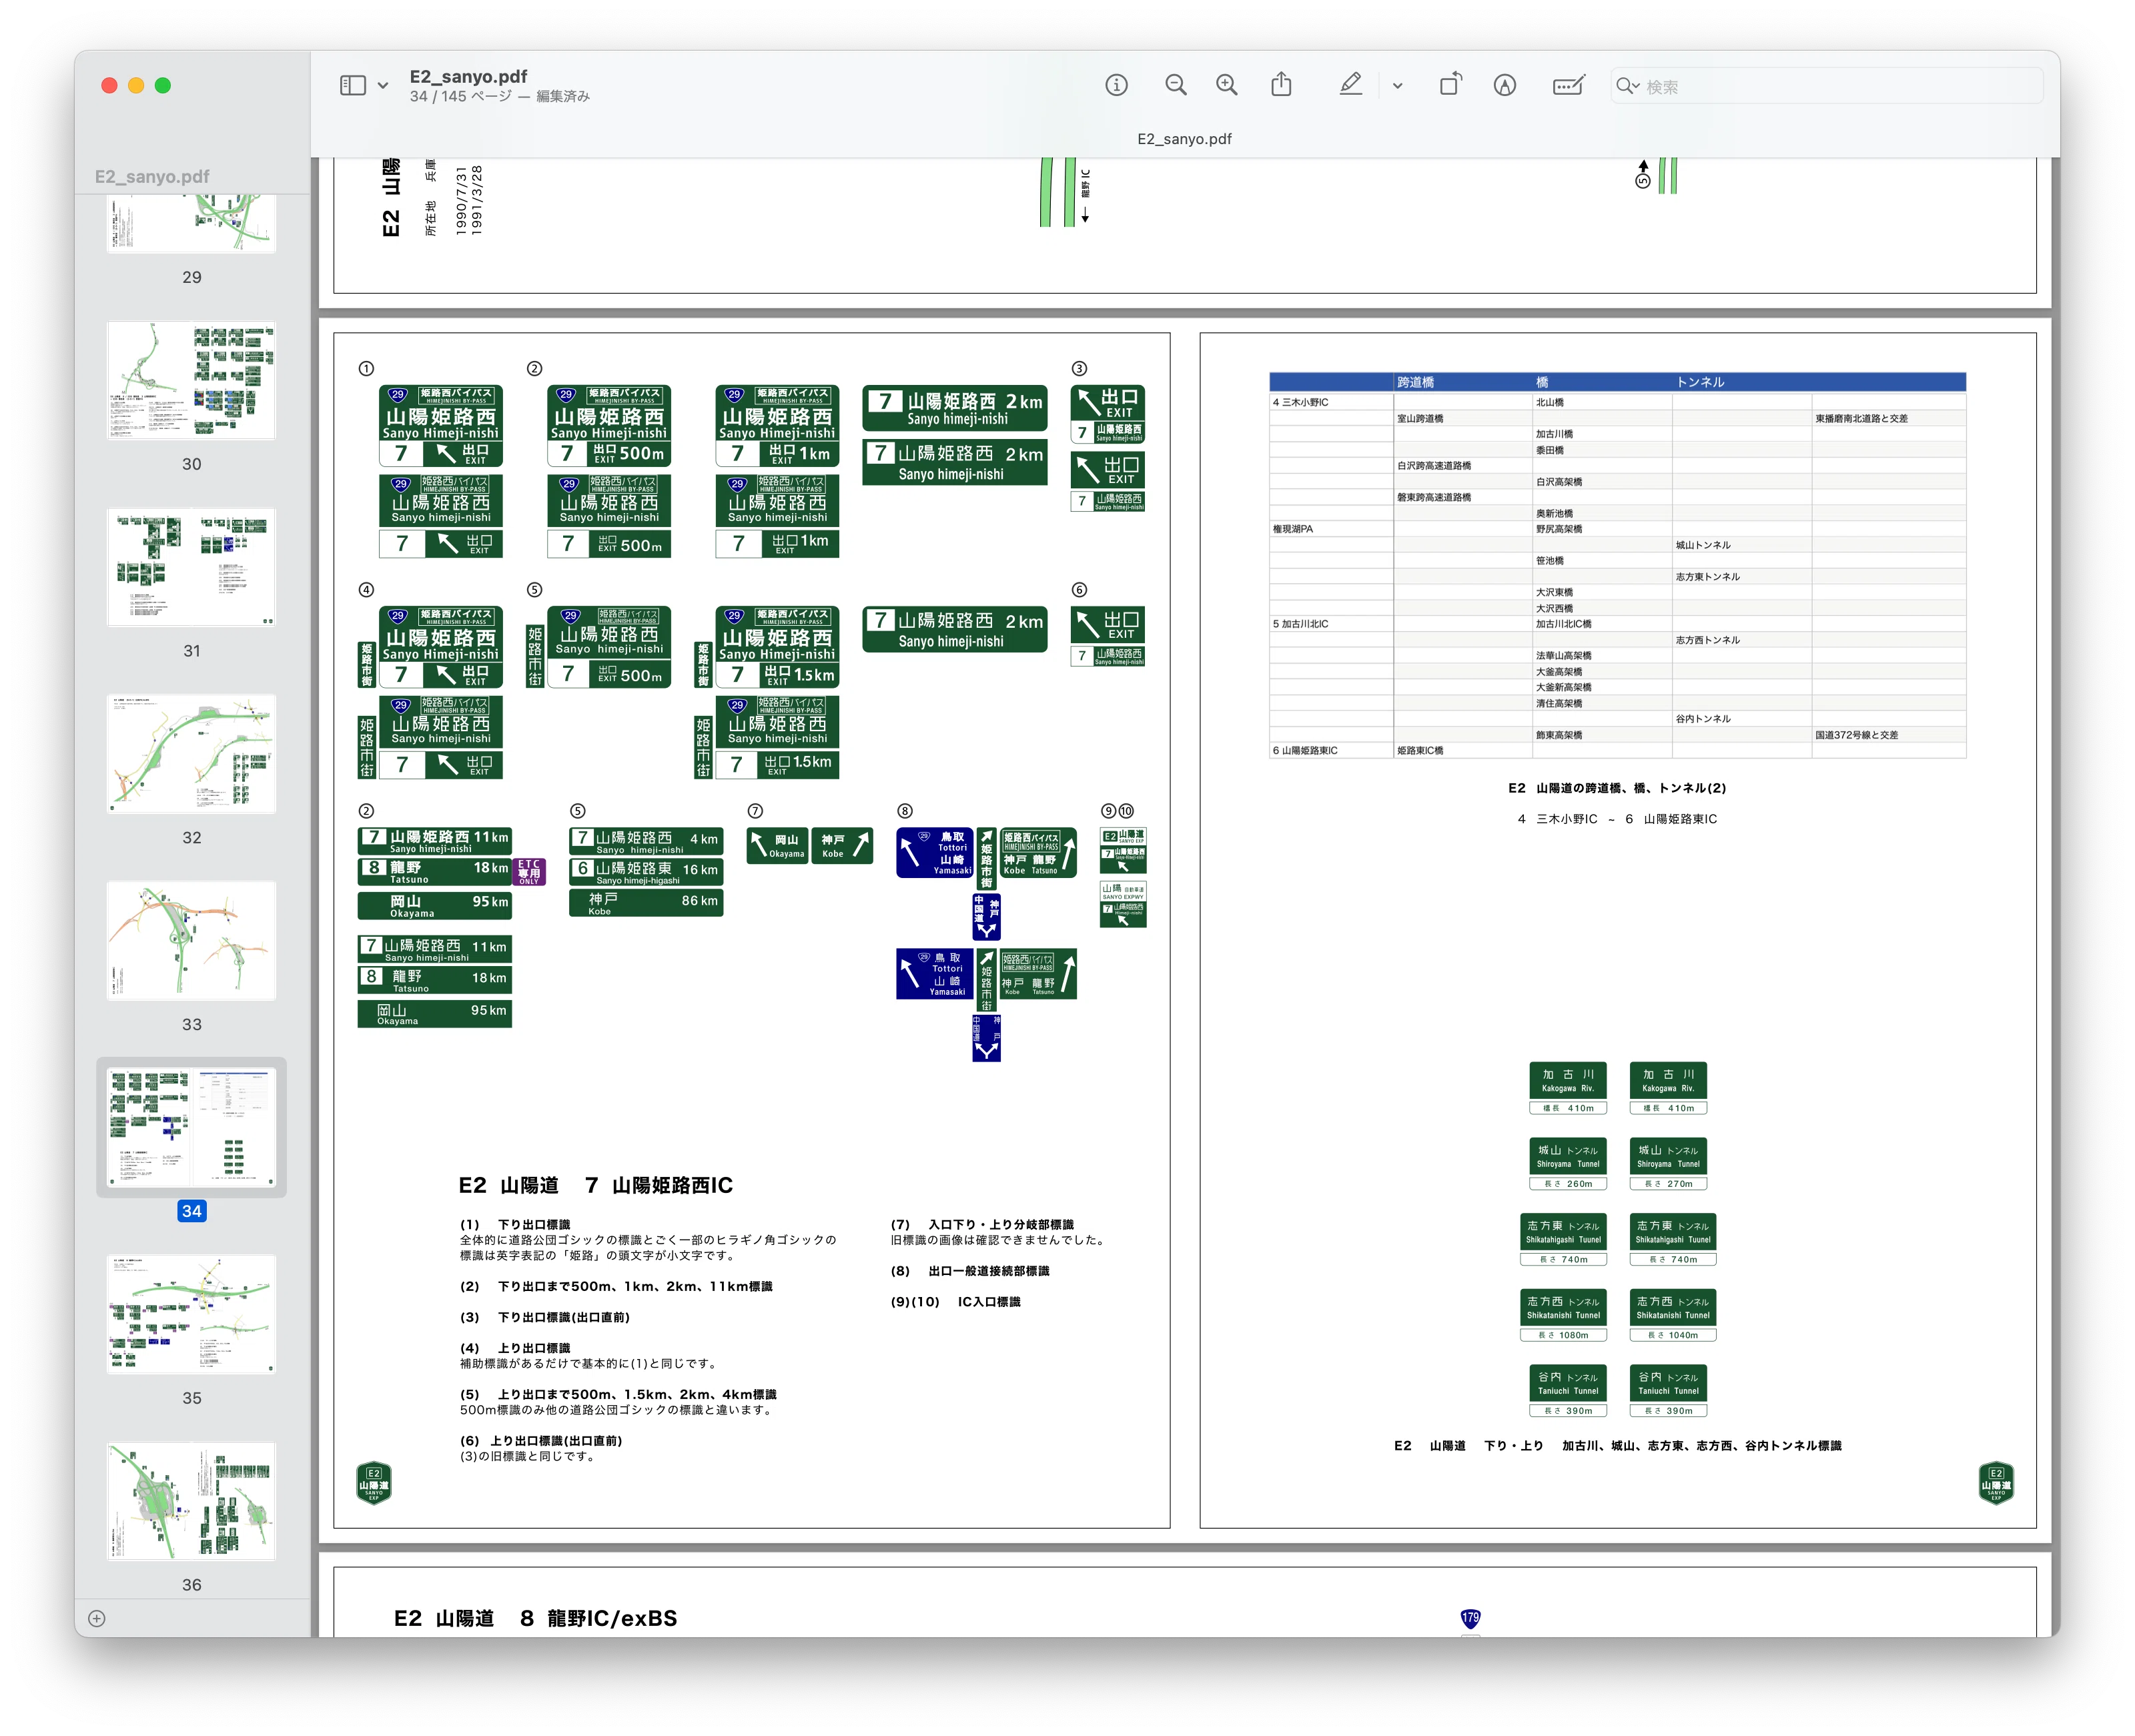Image resolution: width=2135 pixels, height=1736 pixels.
Task: Click the text (3) 下り出口標識(出口直前)
Action: click(545, 1317)
